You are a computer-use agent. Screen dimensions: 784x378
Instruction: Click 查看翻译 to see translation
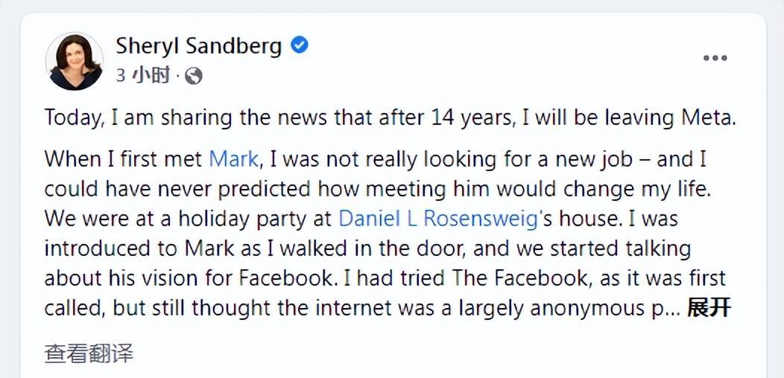(89, 353)
